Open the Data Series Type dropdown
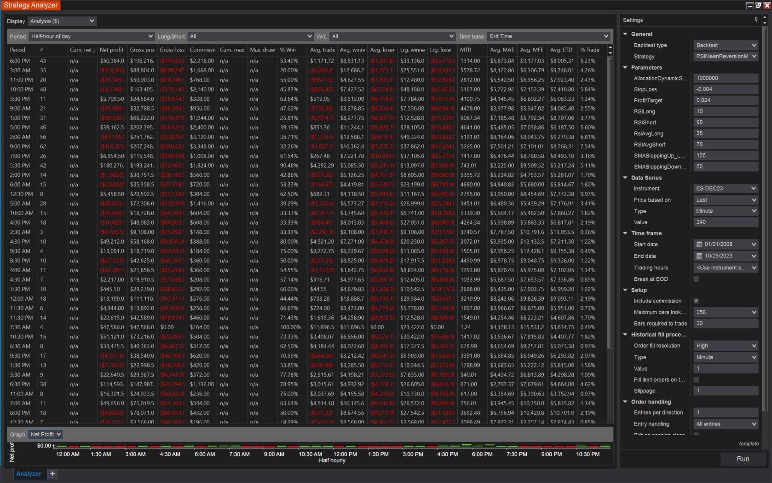772x483 pixels. 726,211
